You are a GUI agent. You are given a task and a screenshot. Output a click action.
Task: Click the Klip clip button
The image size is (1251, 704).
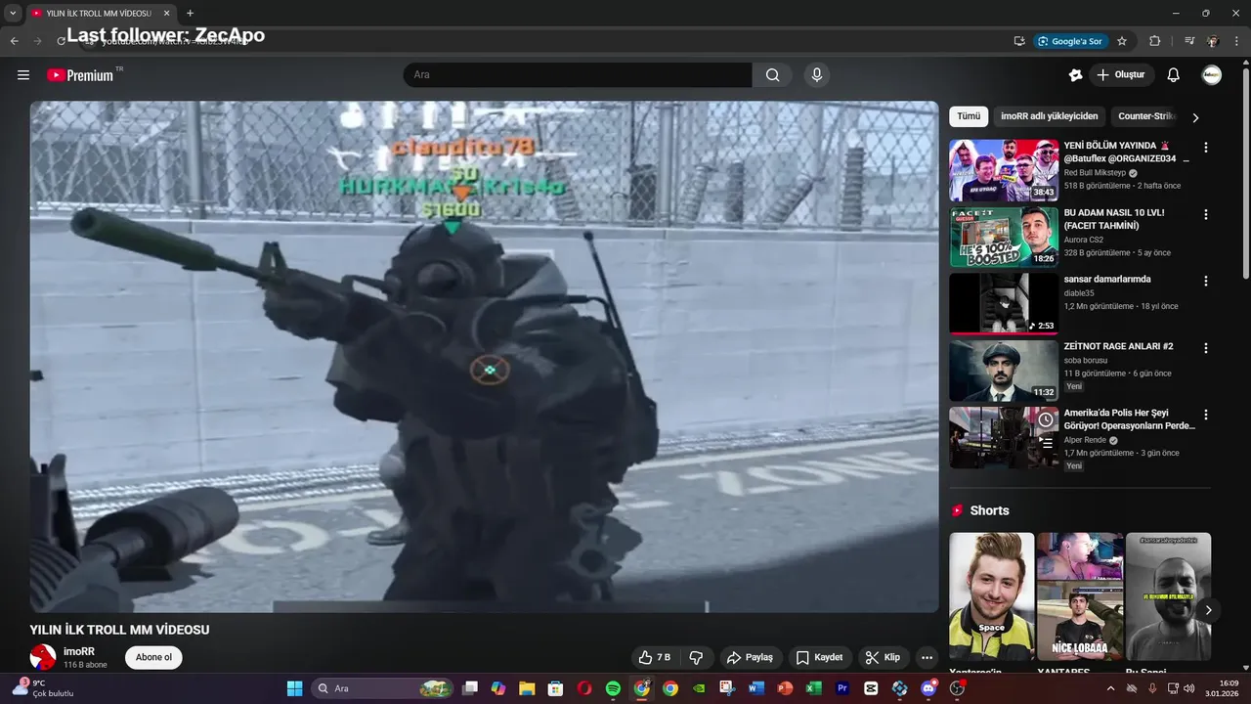pos(883,657)
